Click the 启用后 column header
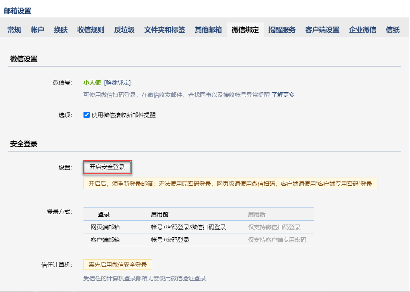Viewport: 410px width, 292px height. (257, 214)
